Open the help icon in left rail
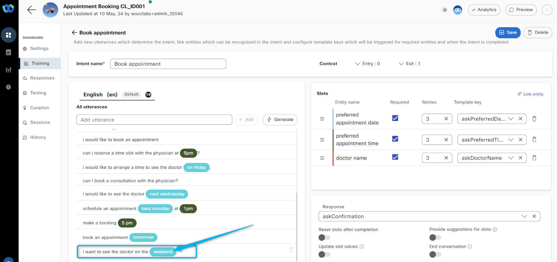The height and width of the screenshot is (262, 557). tap(8, 87)
